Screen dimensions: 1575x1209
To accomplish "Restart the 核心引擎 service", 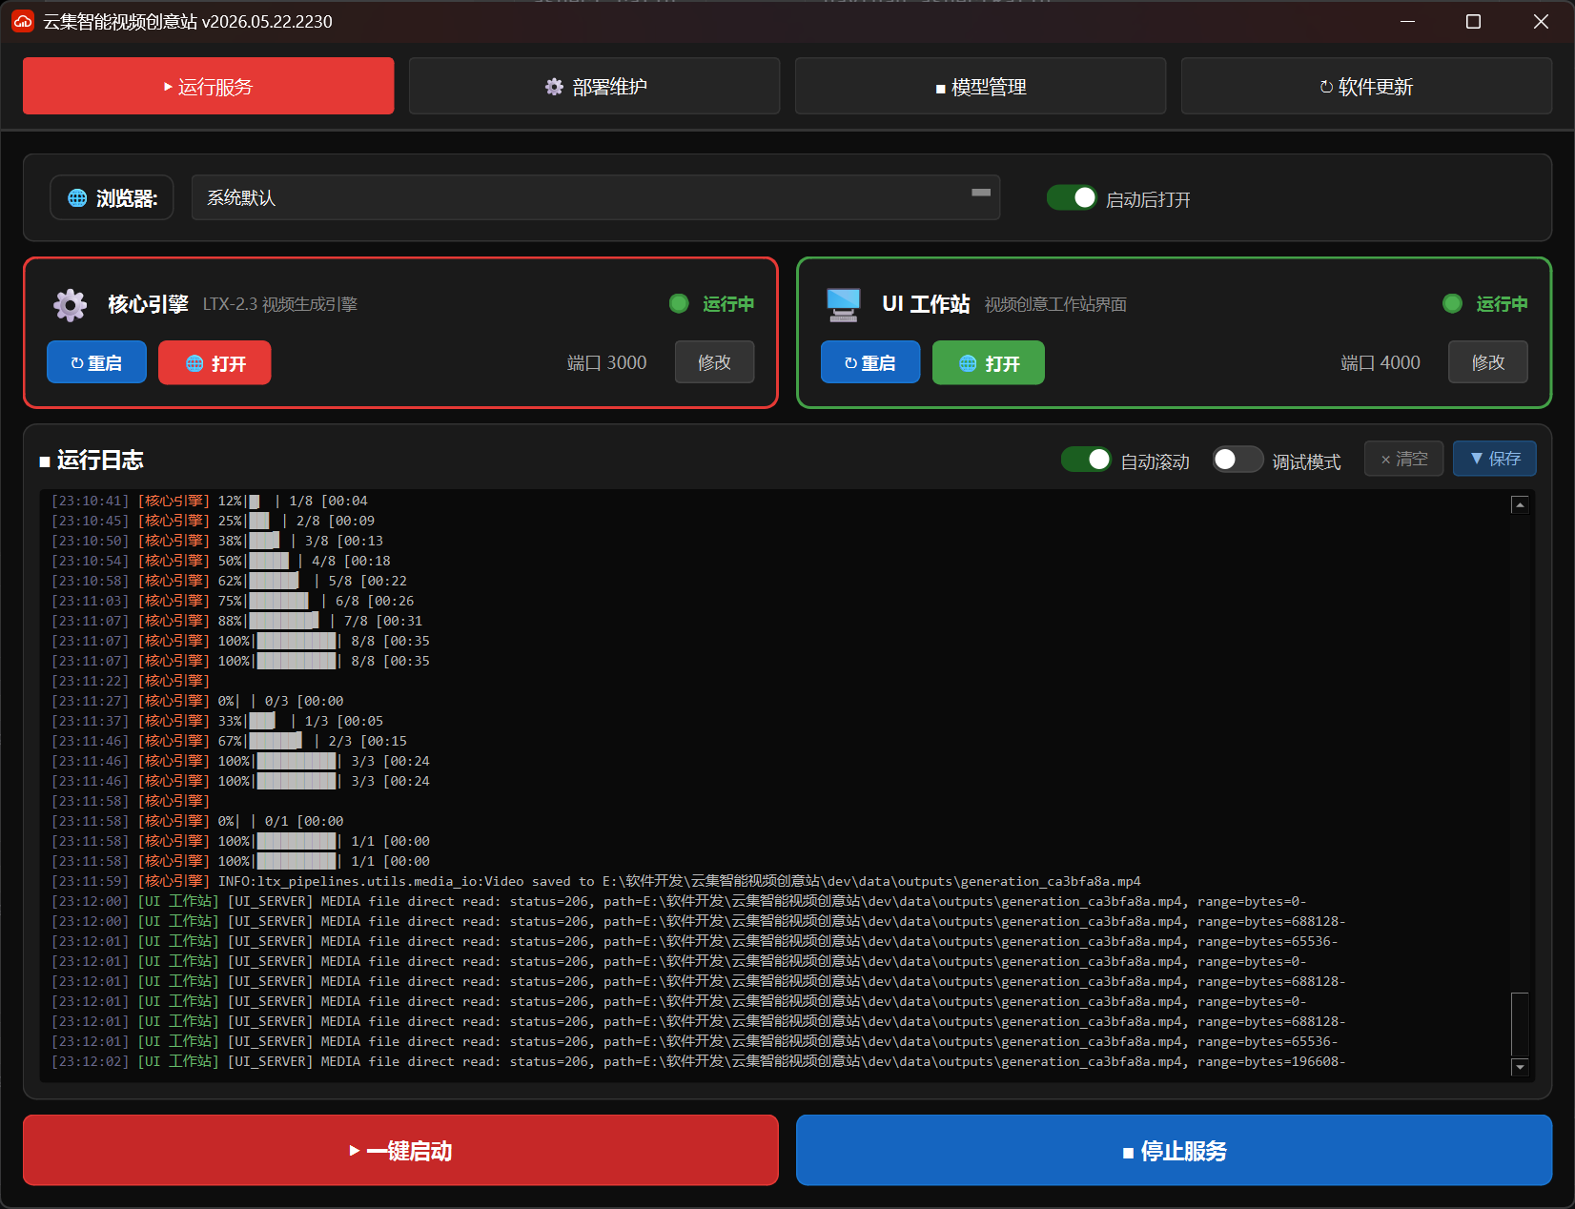I will [x=96, y=362].
